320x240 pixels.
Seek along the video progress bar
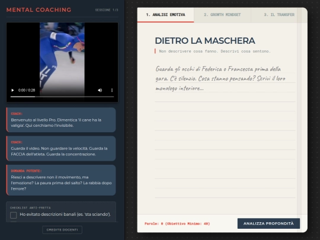tap(62, 97)
